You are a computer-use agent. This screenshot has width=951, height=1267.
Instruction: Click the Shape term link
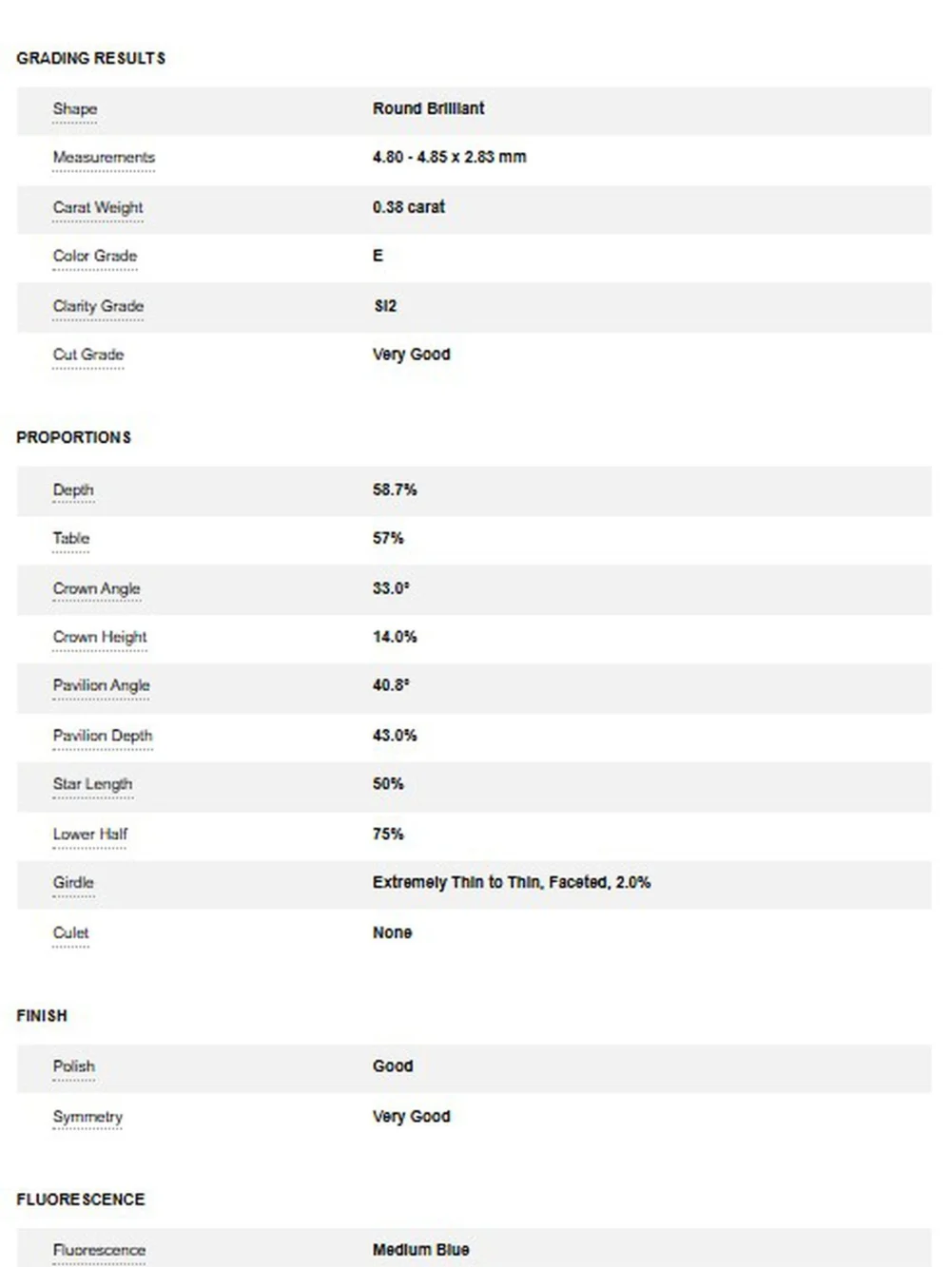pyautogui.click(x=75, y=109)
